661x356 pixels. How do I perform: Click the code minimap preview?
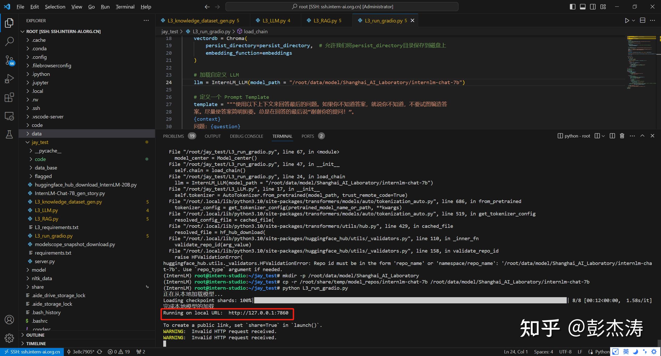click(641, 62)
